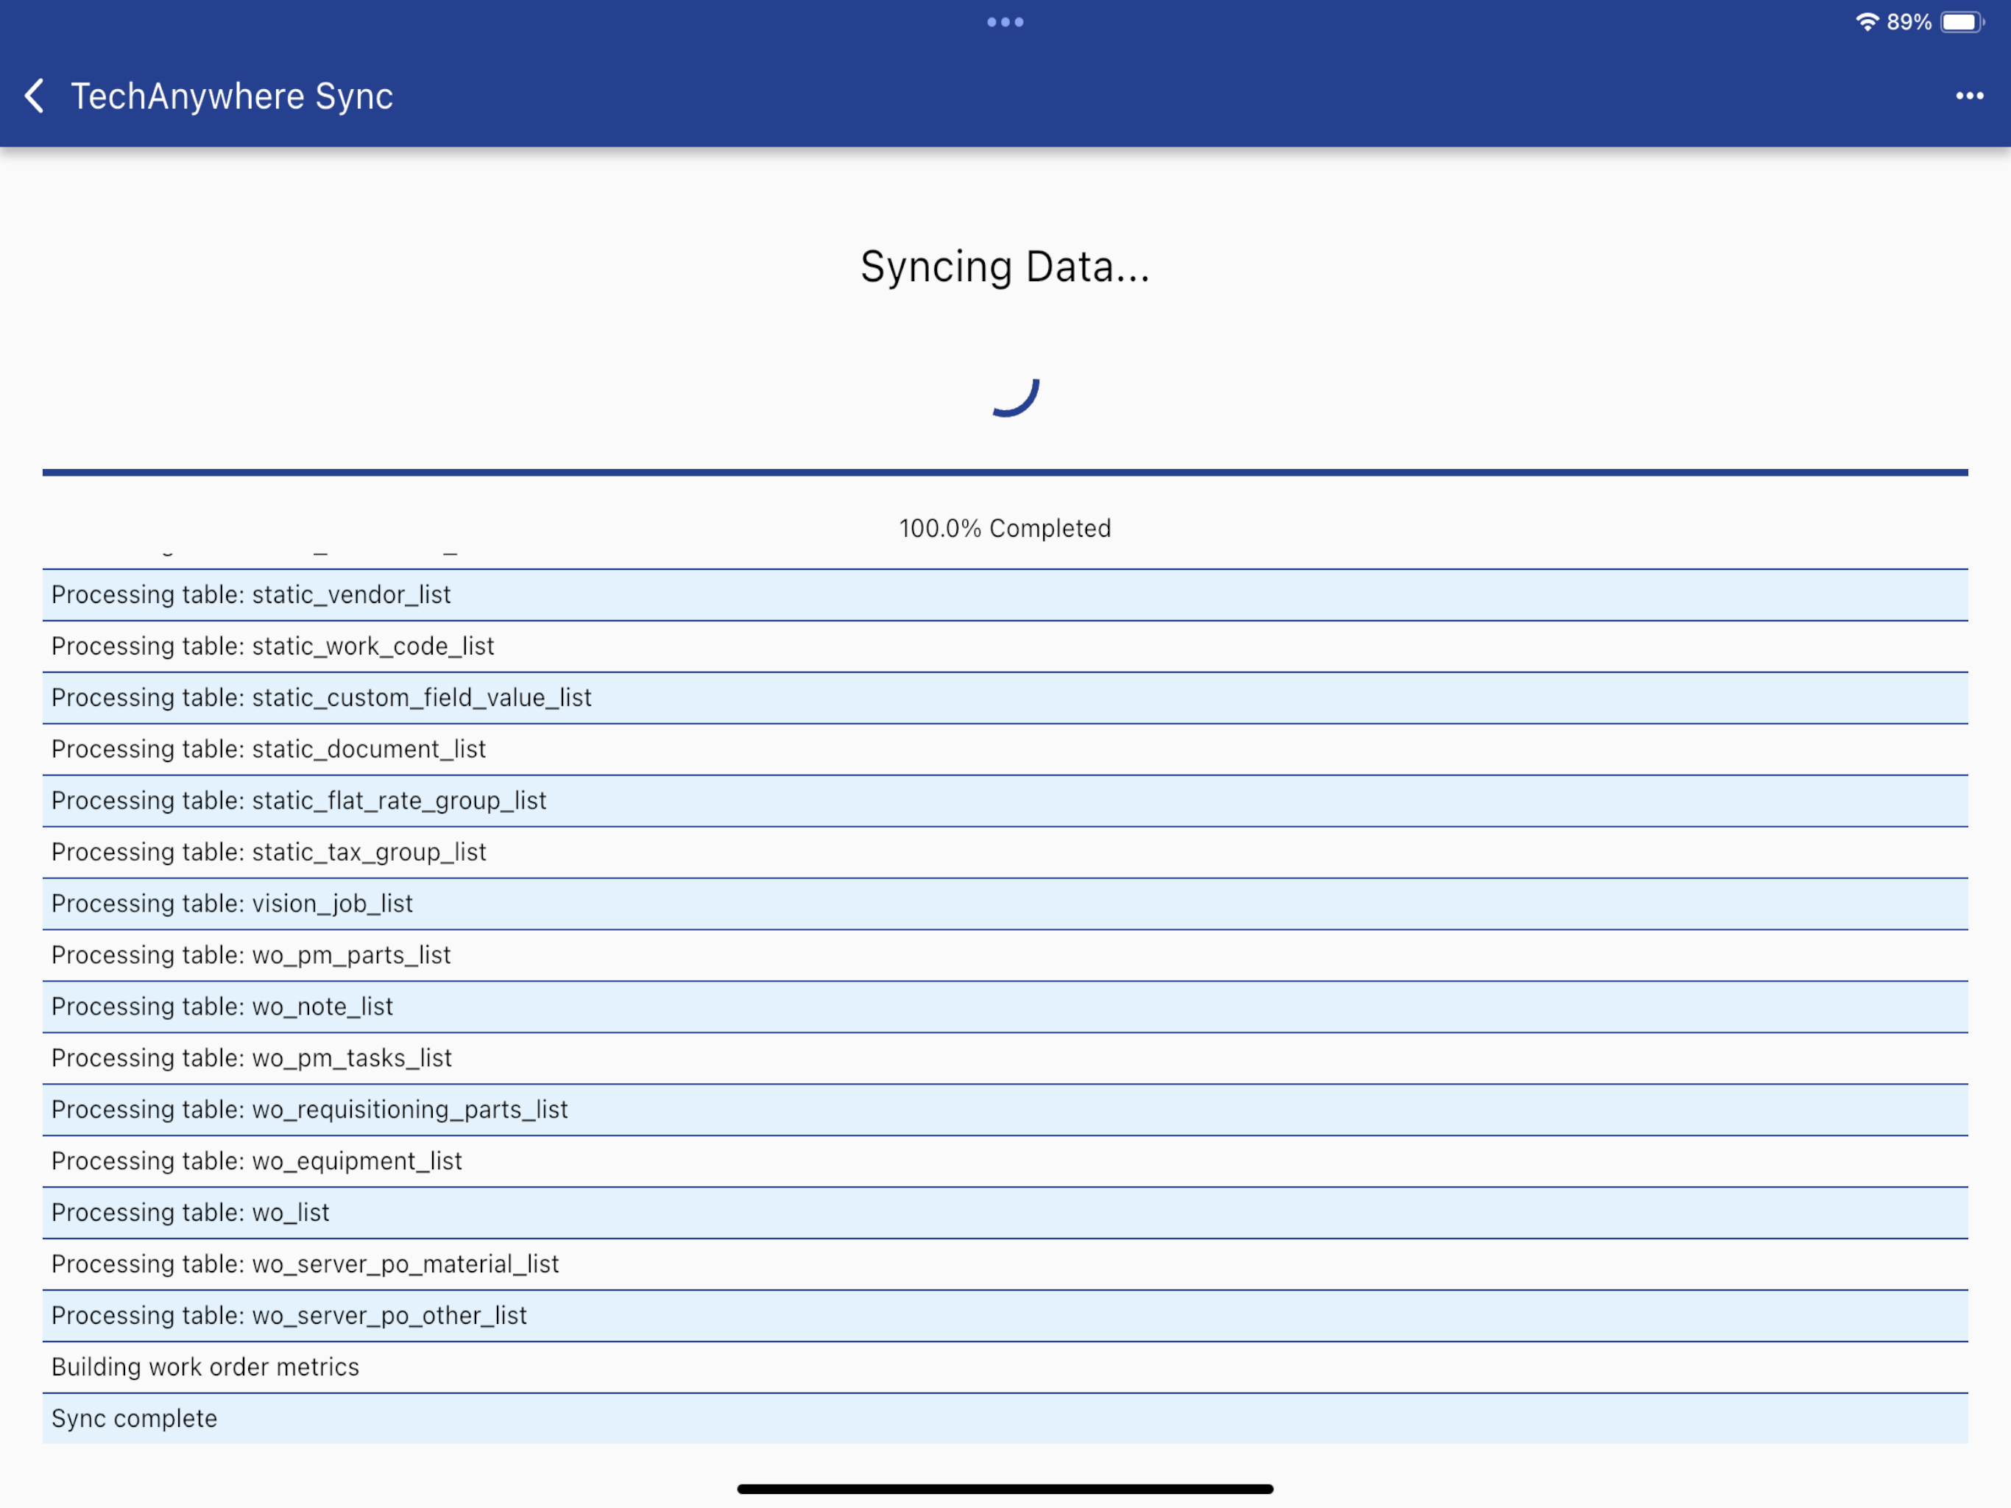Select row static_work_code_list
This screenshot has width=2011, height=1508.
[1005, 646]
